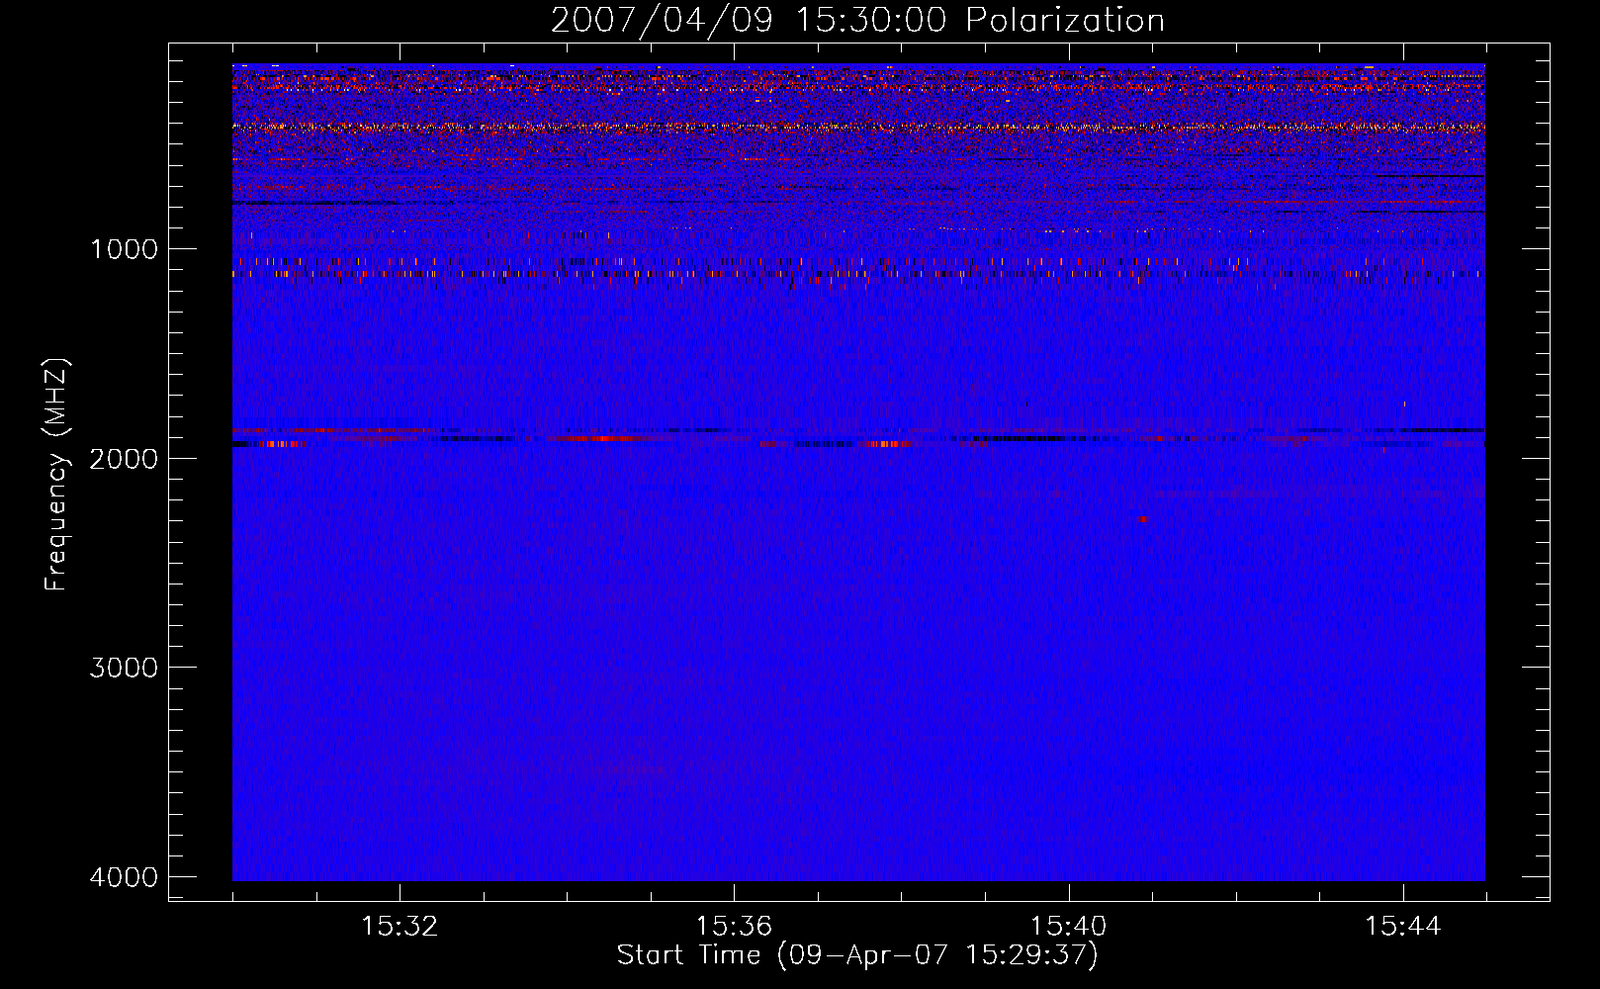Click the 1000 frequency tick label
The image size is (1600, 989).
pos(124,248)
